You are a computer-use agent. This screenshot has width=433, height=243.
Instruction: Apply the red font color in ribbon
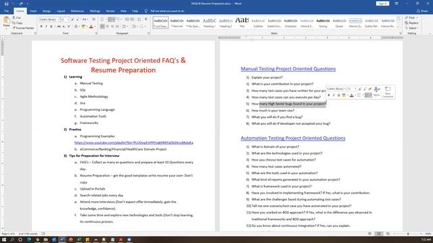point(91,26)
